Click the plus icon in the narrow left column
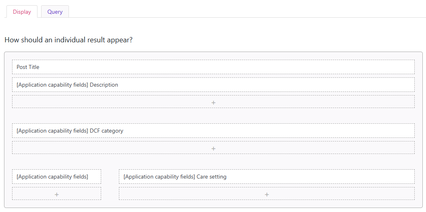This screenshot has width=426, height=212. point(56,194)
